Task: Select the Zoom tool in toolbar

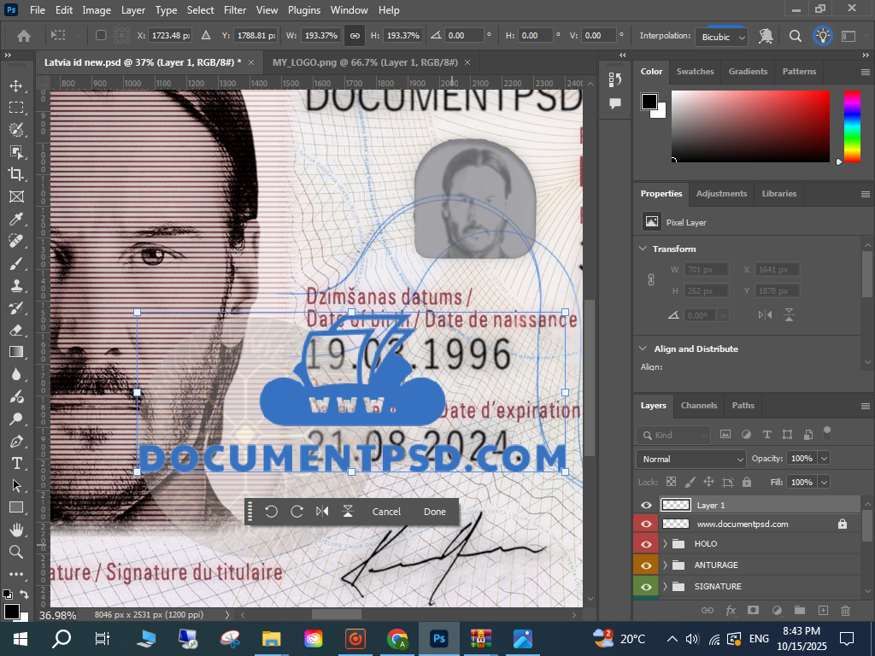Action: click(x=16, y=552)
